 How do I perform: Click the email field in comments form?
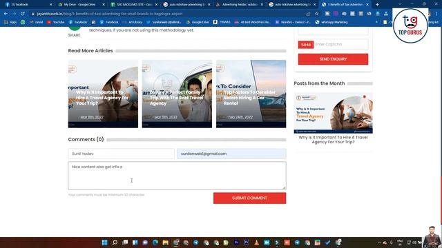click(231, 154)
